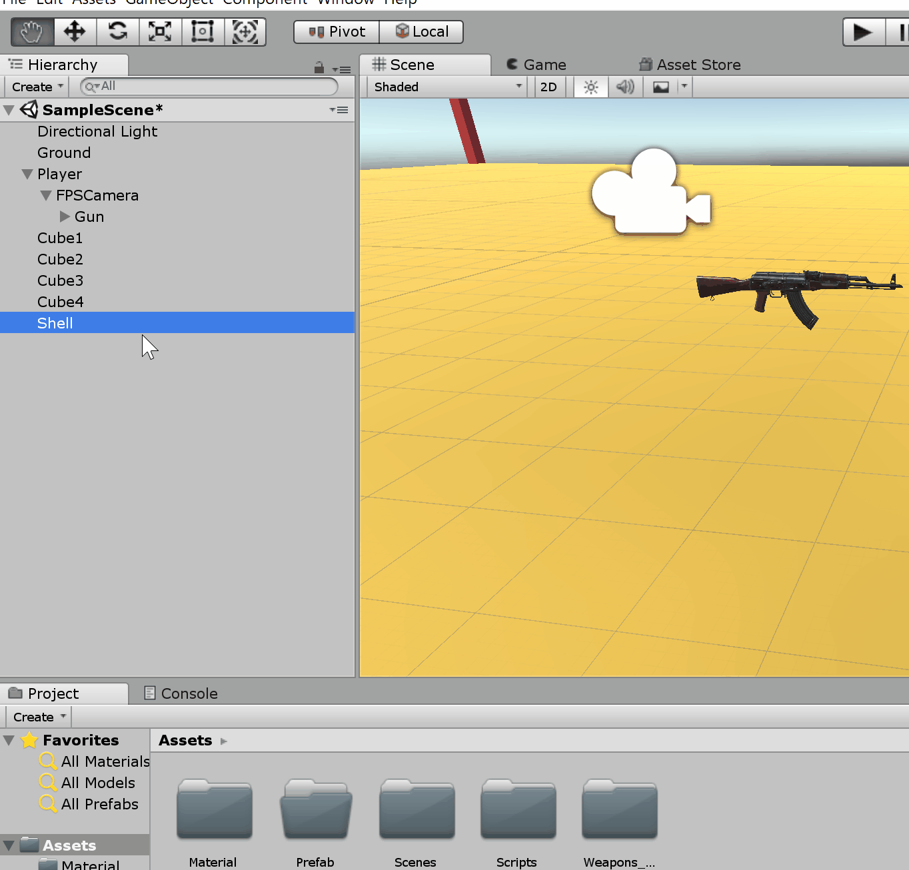Screen dimensions: 909x870
Task: Select the Scale tool
Action: (x=160, y=31)
